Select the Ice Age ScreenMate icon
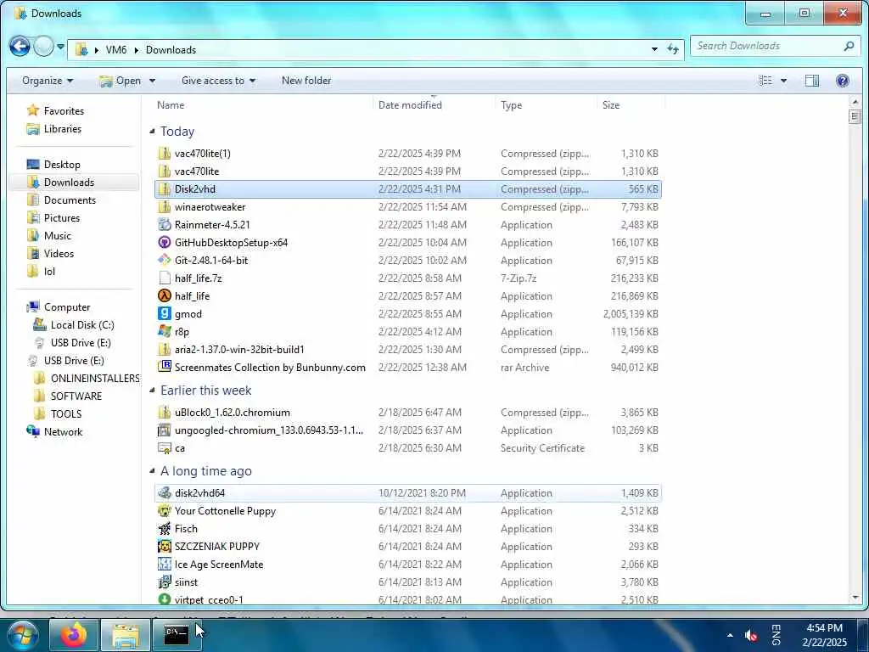The width and height of the screenshot is (869, 652). [164, 565]
